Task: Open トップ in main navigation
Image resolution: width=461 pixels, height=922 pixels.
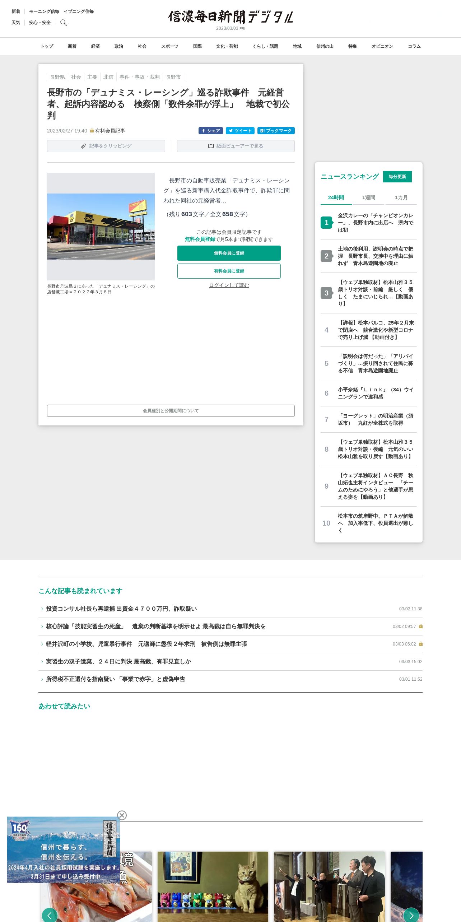Action: coord(47,46)
